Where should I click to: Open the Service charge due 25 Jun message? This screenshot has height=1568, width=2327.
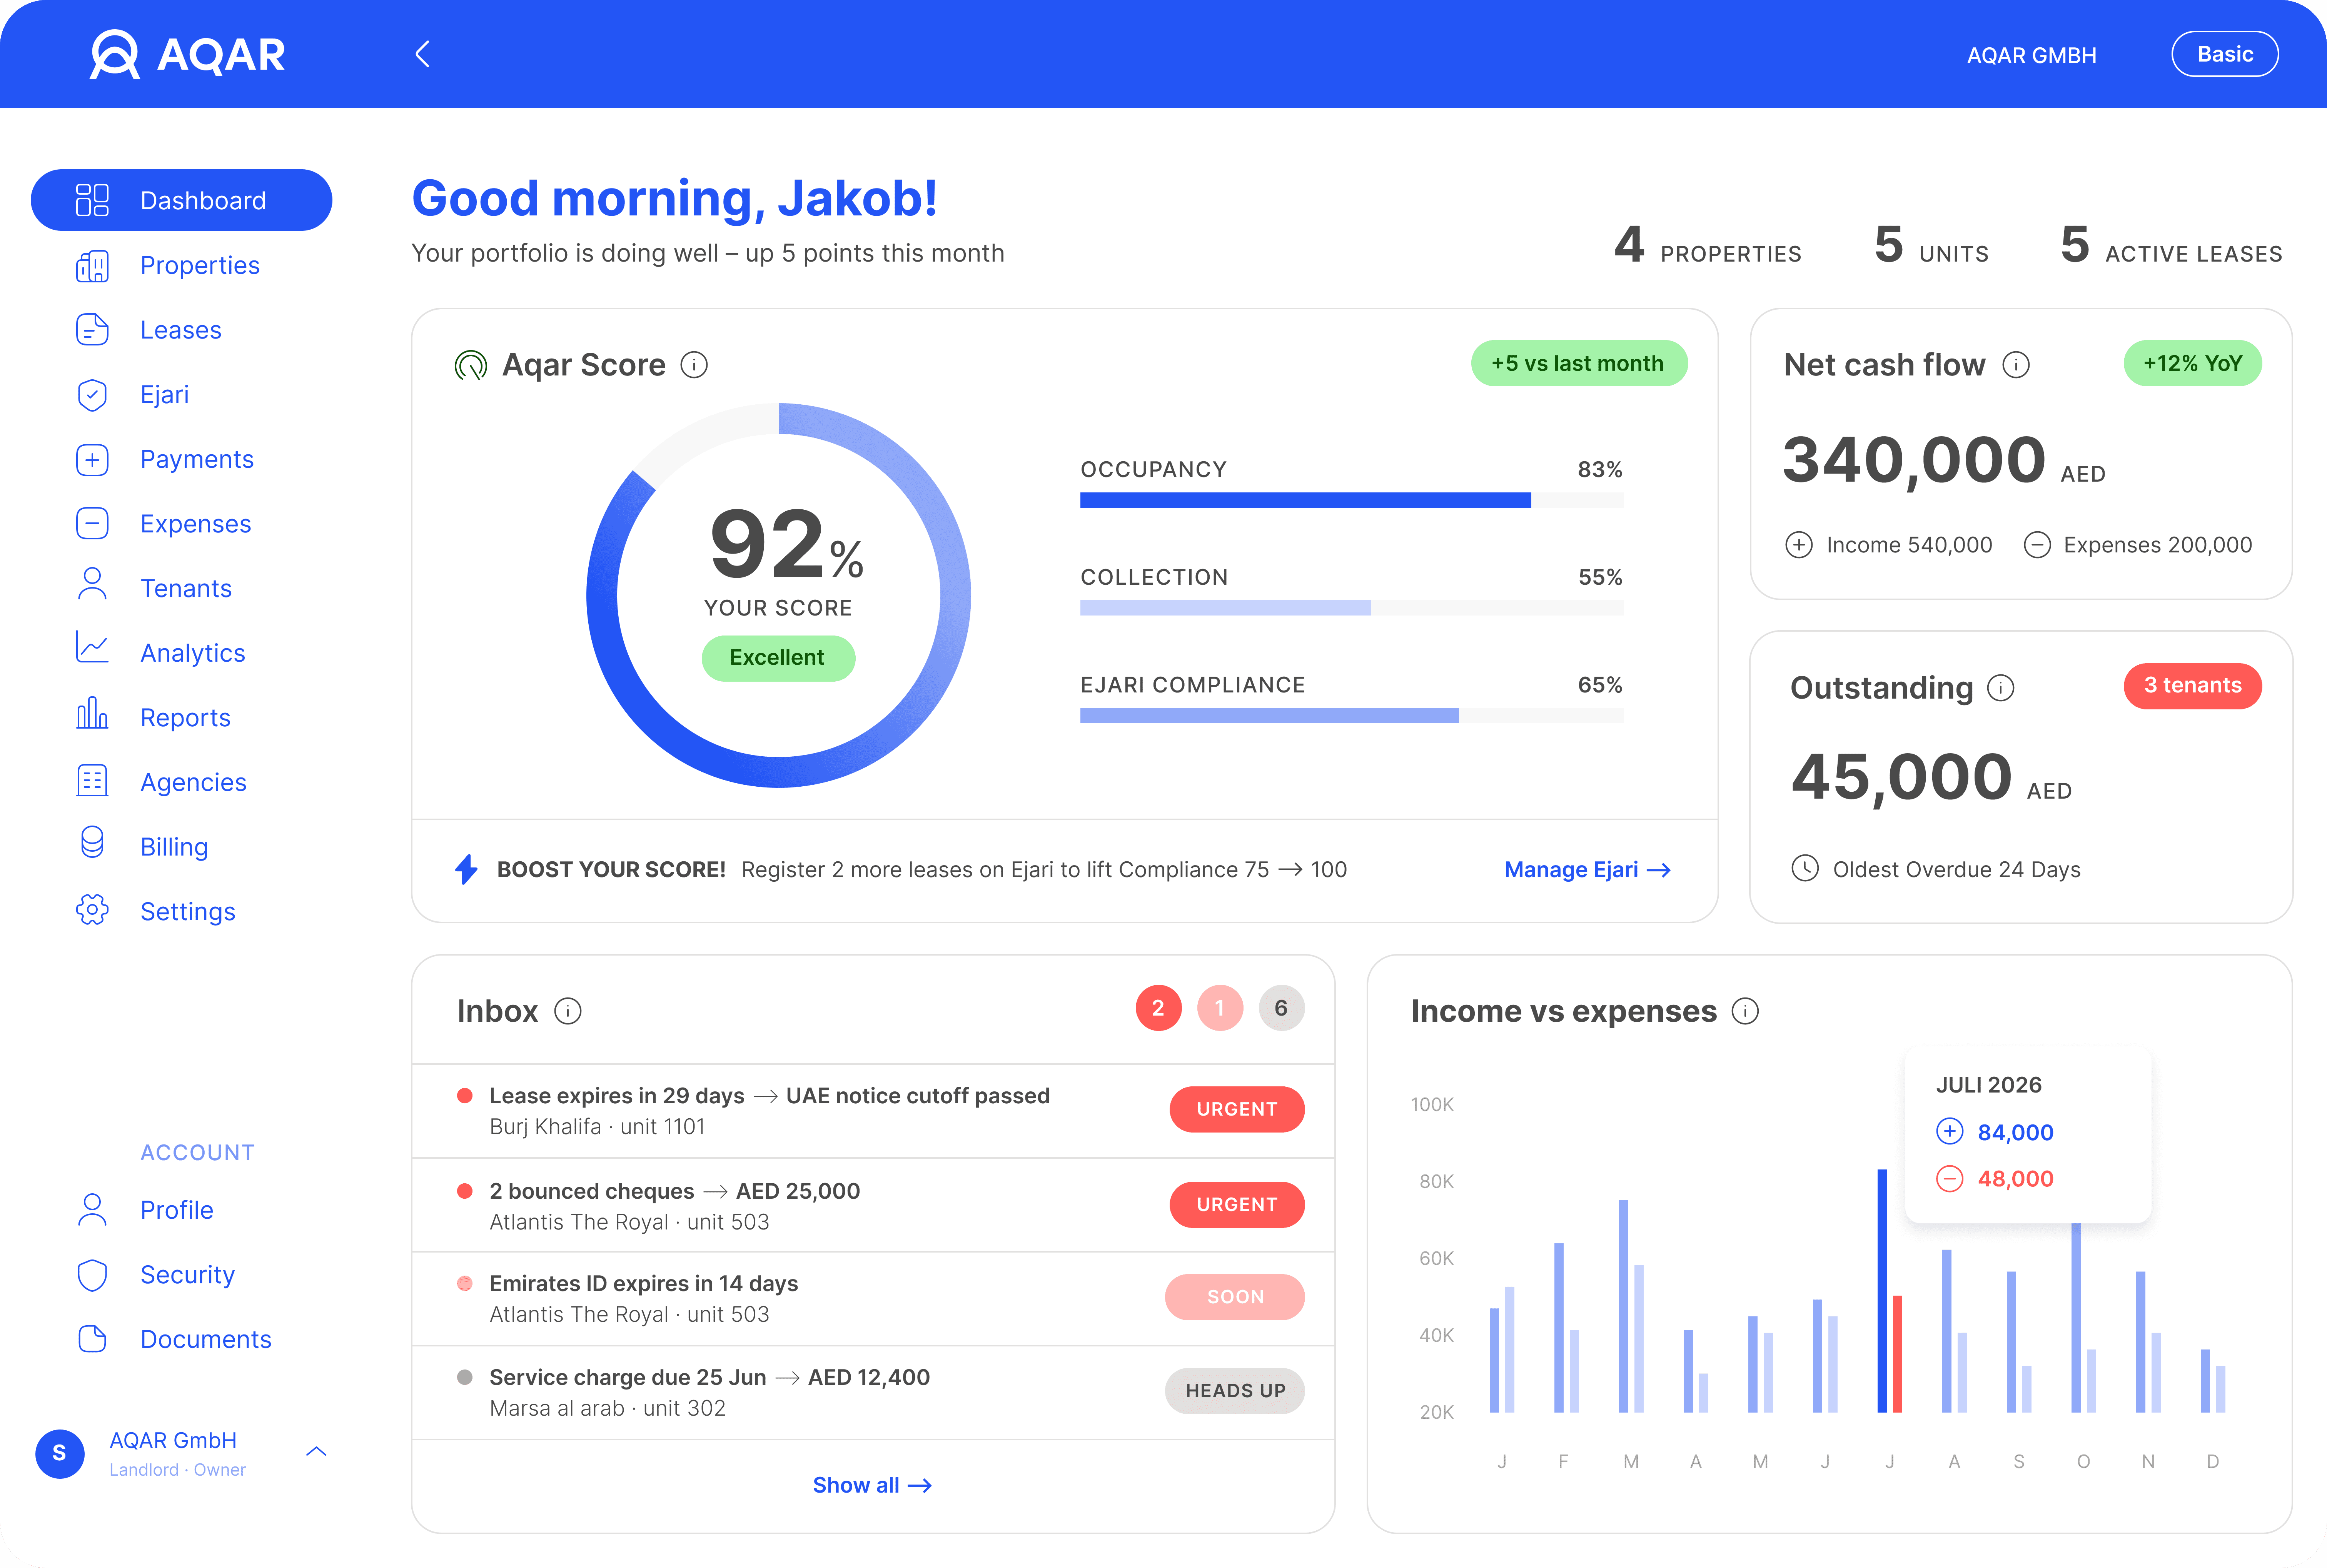tap(873, 1392)
